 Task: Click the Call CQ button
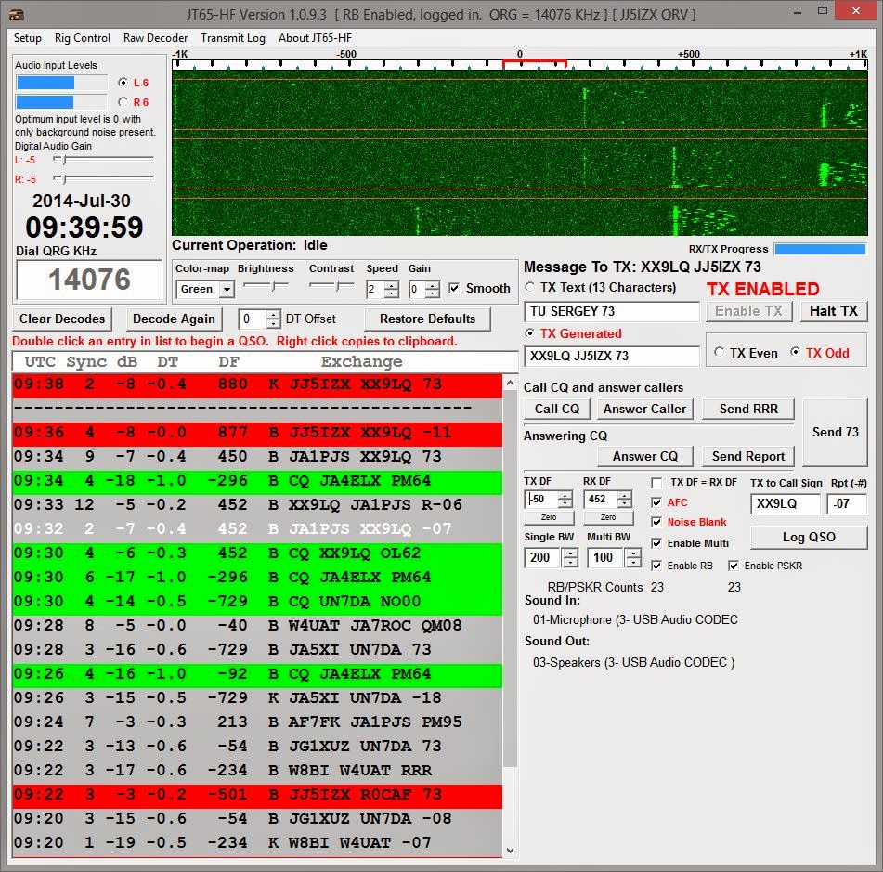pyautogui.click(x=557, y=409)
